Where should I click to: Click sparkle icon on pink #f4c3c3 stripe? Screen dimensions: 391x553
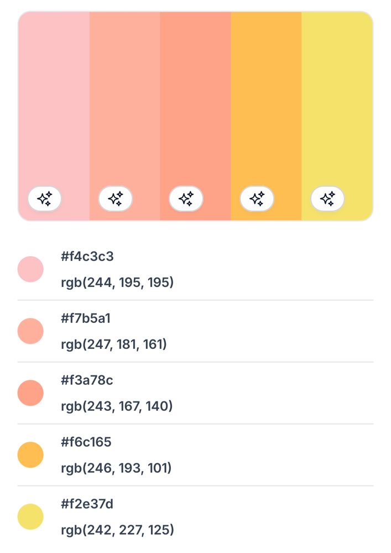45,199
